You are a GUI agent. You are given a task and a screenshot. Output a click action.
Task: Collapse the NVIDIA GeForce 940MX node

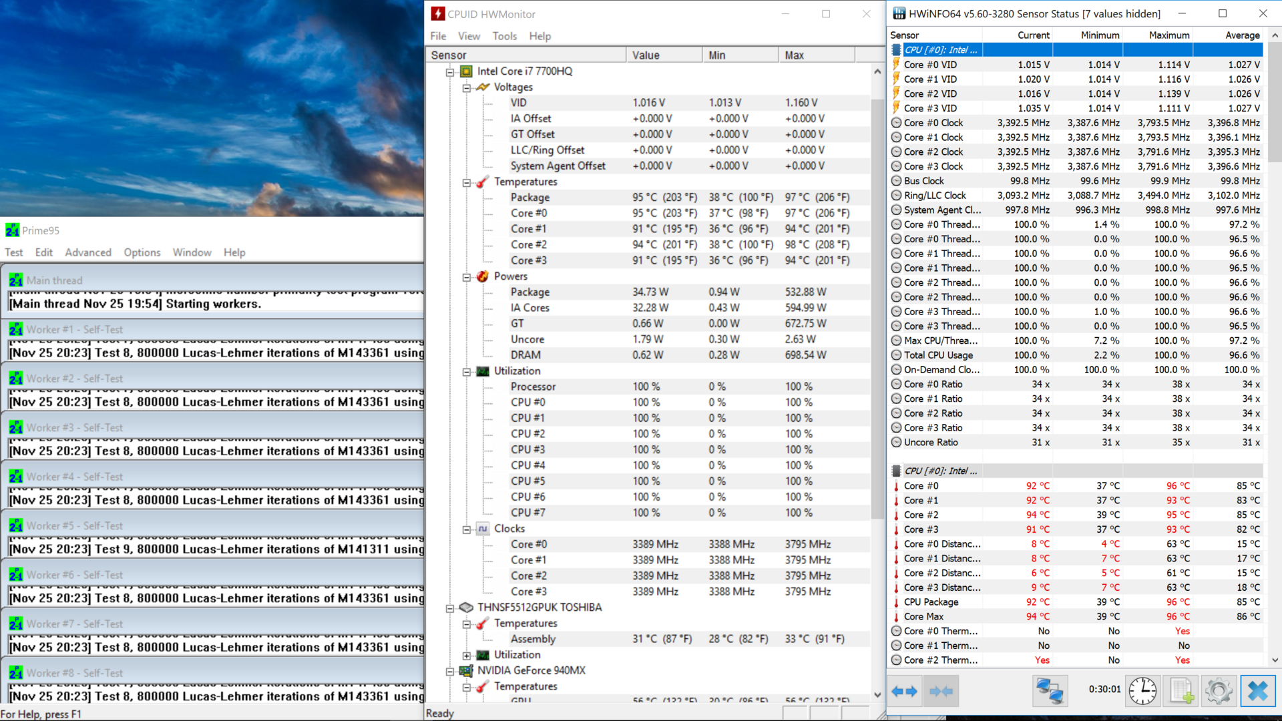pyautogui.click(x=450, y=672)
